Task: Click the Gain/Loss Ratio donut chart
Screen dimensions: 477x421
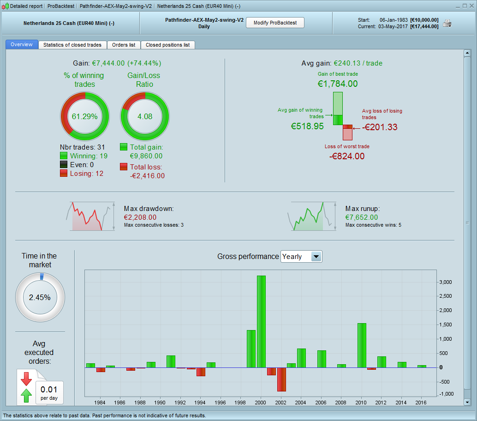Action: [145, 117]
